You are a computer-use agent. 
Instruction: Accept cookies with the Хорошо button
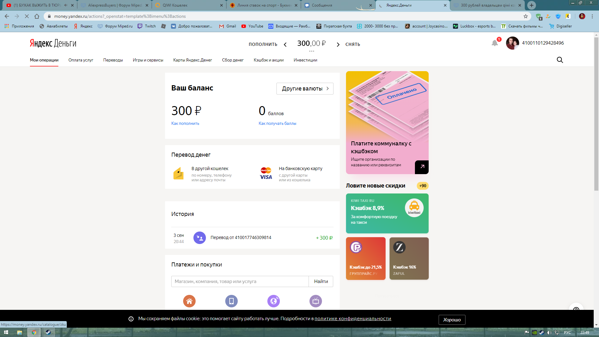coord(452,320)
